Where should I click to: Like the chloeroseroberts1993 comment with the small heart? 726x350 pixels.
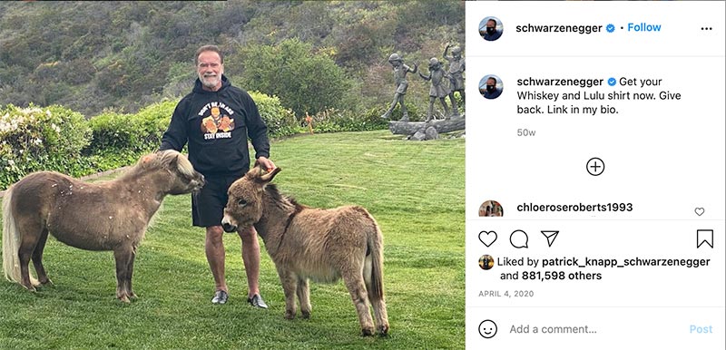coord(699,212)
